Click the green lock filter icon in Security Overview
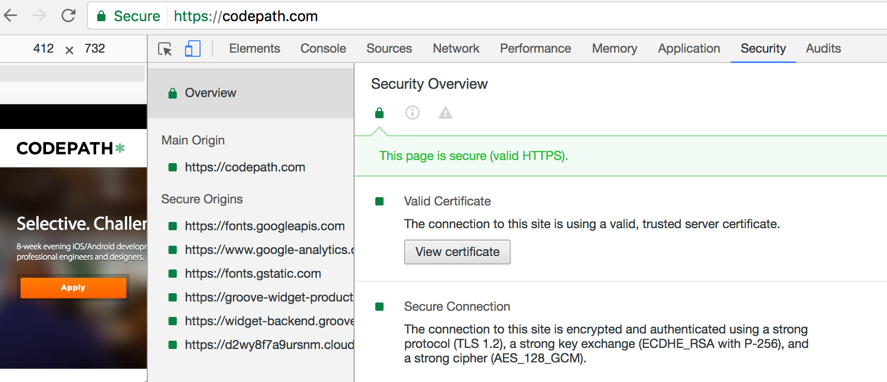This screenshot has height=382, width=887. [x=379, y=113]
